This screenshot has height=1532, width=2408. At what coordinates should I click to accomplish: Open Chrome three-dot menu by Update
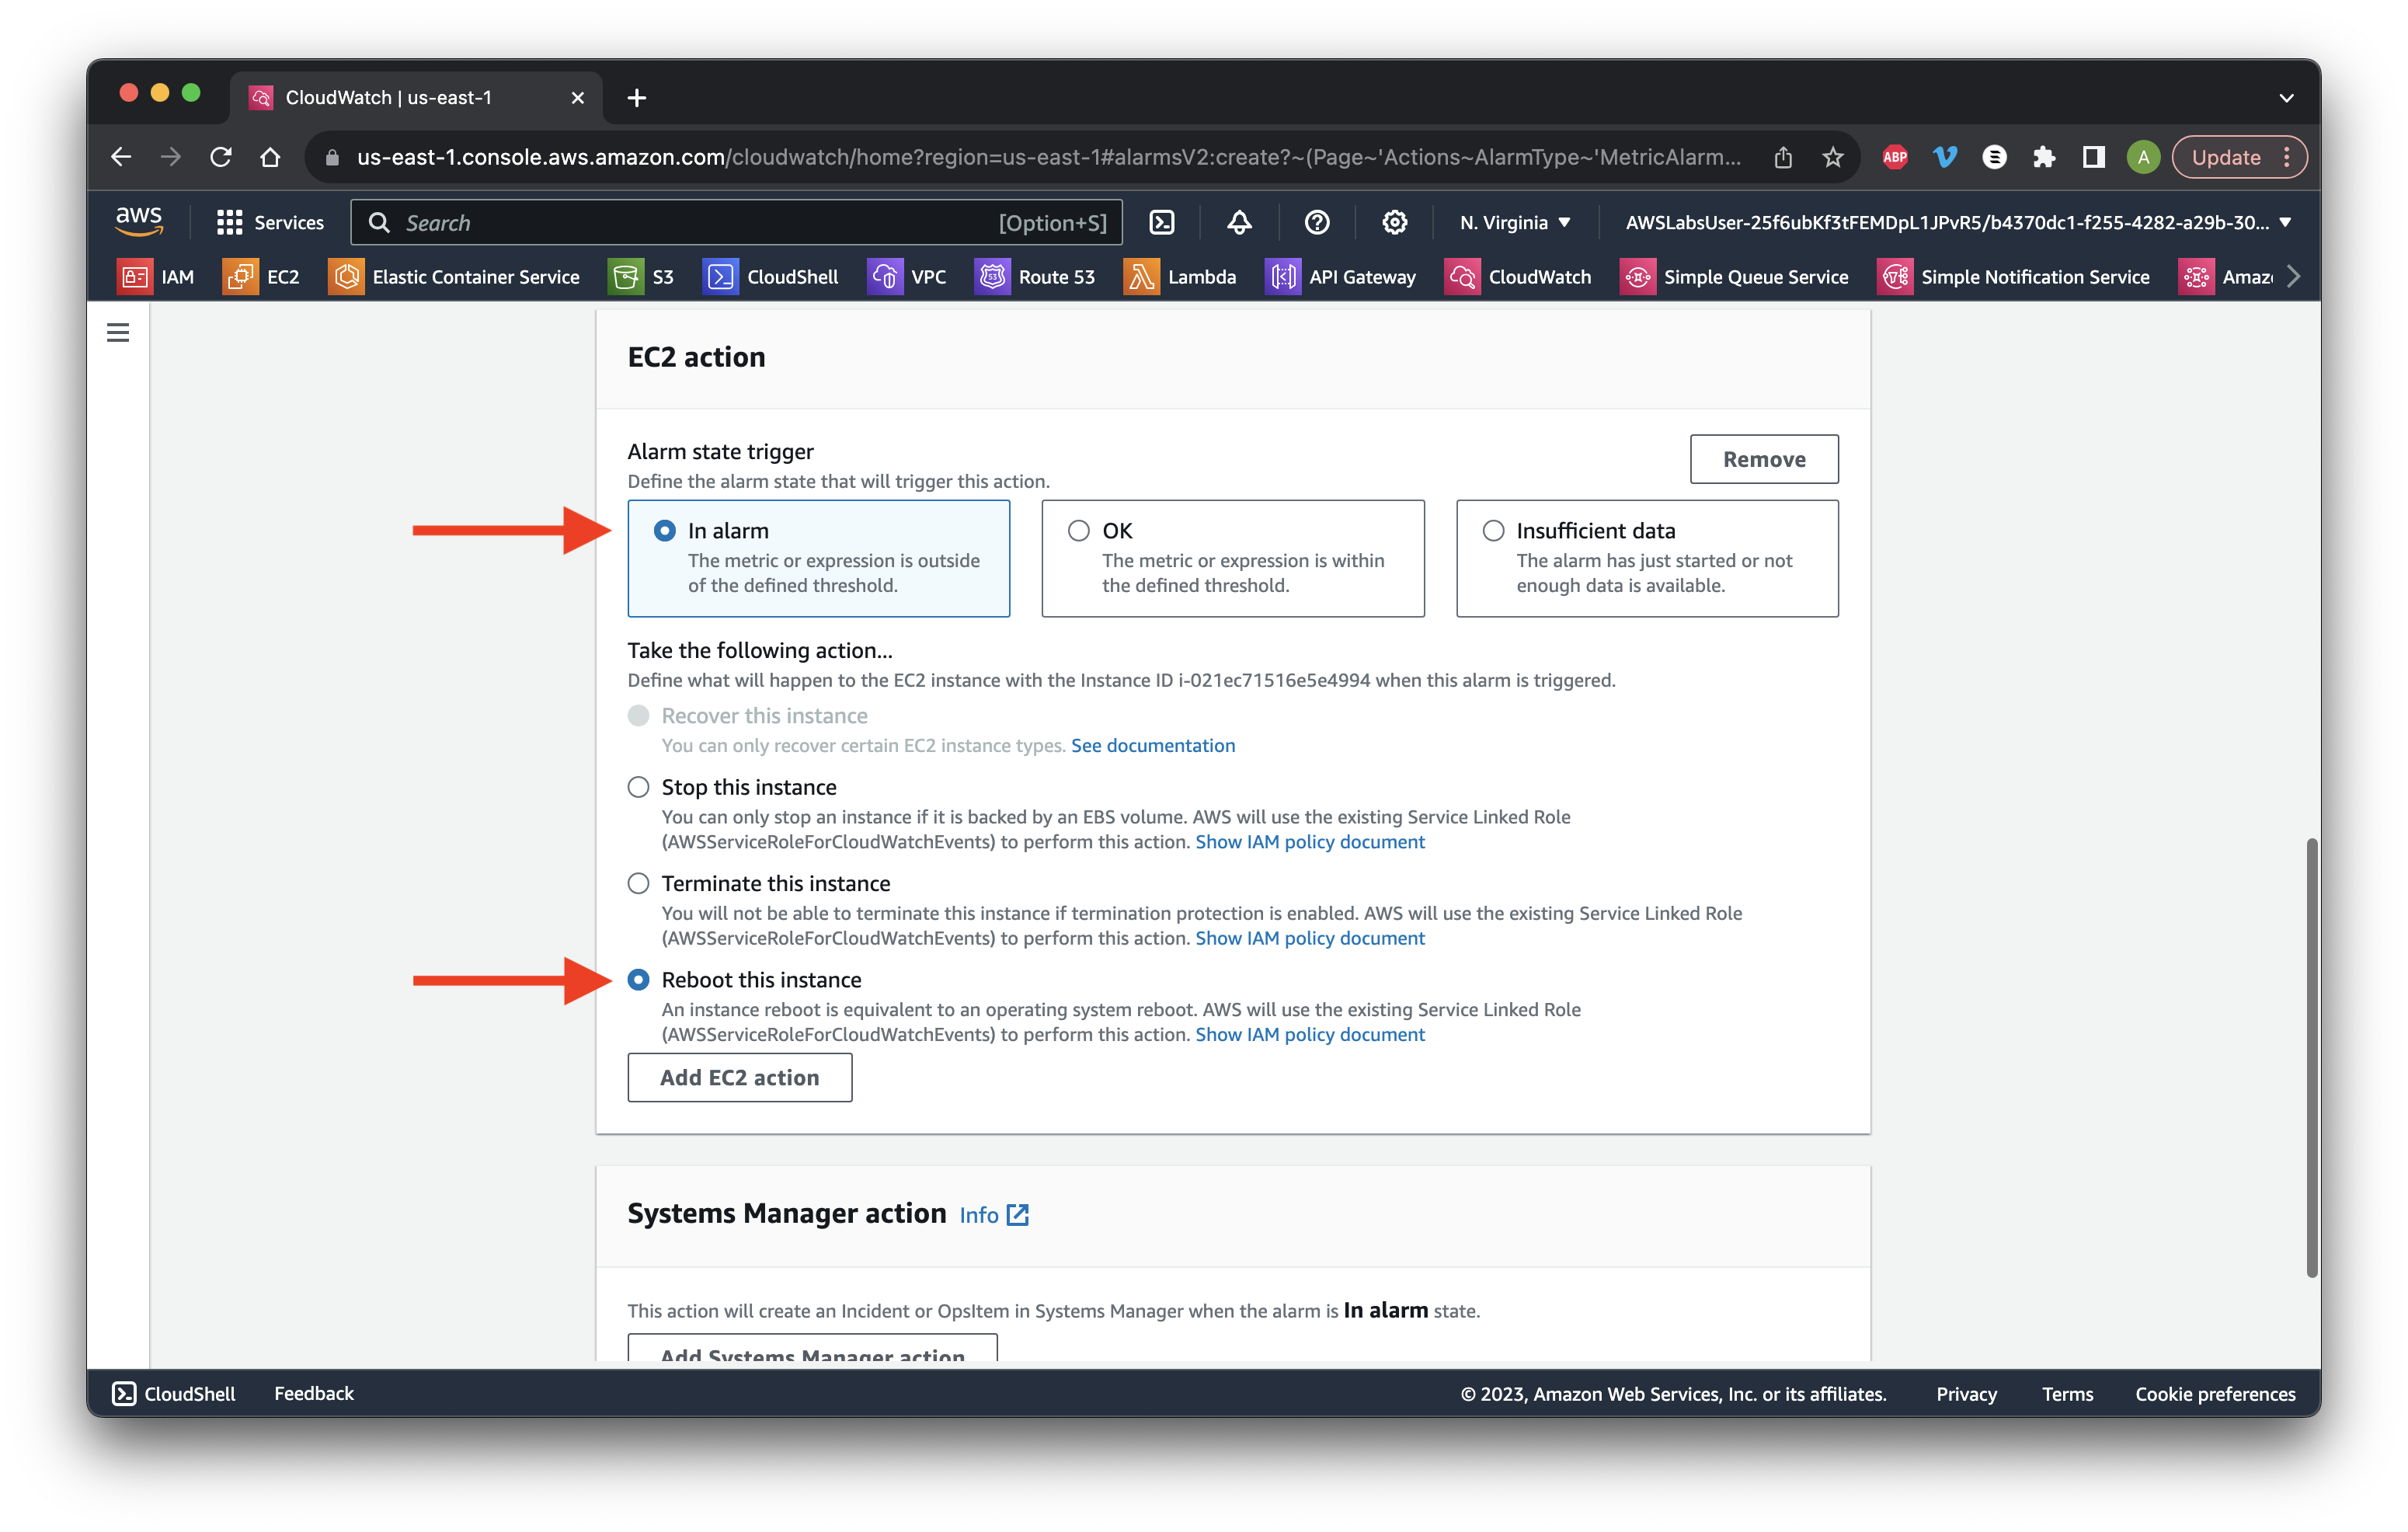point(2286,157)
